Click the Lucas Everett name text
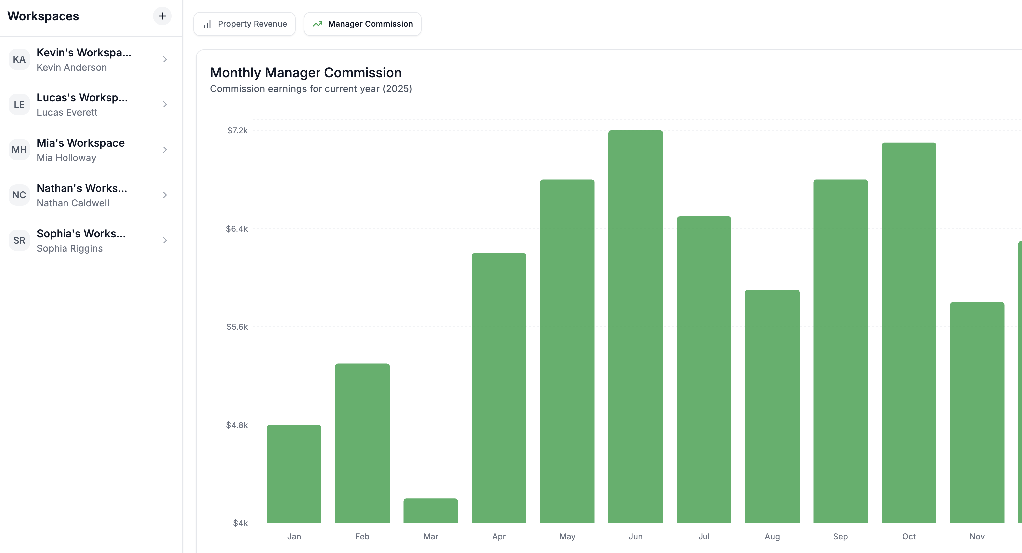 [67, 113]
